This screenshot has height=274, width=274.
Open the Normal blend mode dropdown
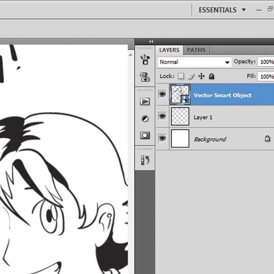tap(195, 62)
